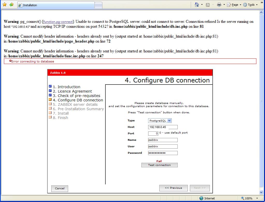
Task: Click the disabled Next >> button
Action: click(x=200, y=188)
